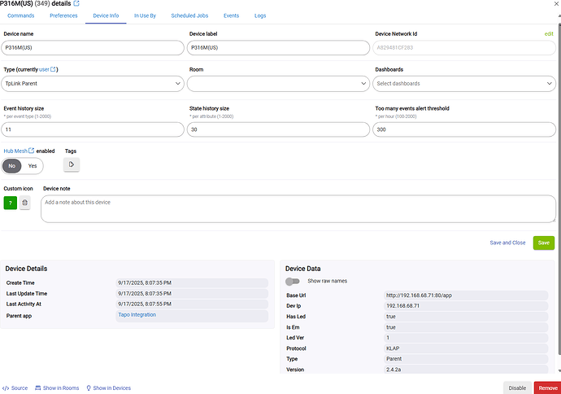Click Source link text at bottom
561x394 pixels.
(20, 388)
